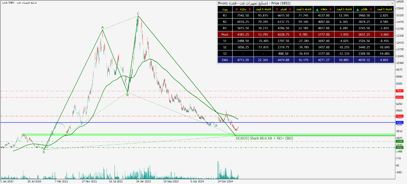This screenshot has width=407, height=184.
Task: Click the blue EMA row label
Action: tap(224, 60)
